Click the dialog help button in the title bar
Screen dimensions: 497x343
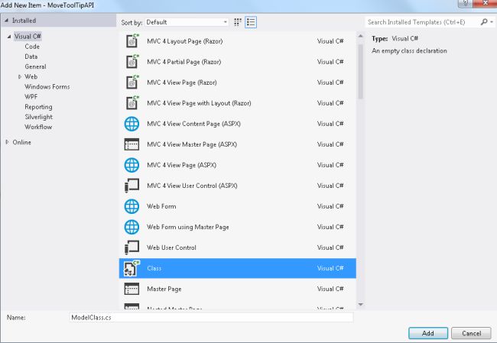point(466,3)
